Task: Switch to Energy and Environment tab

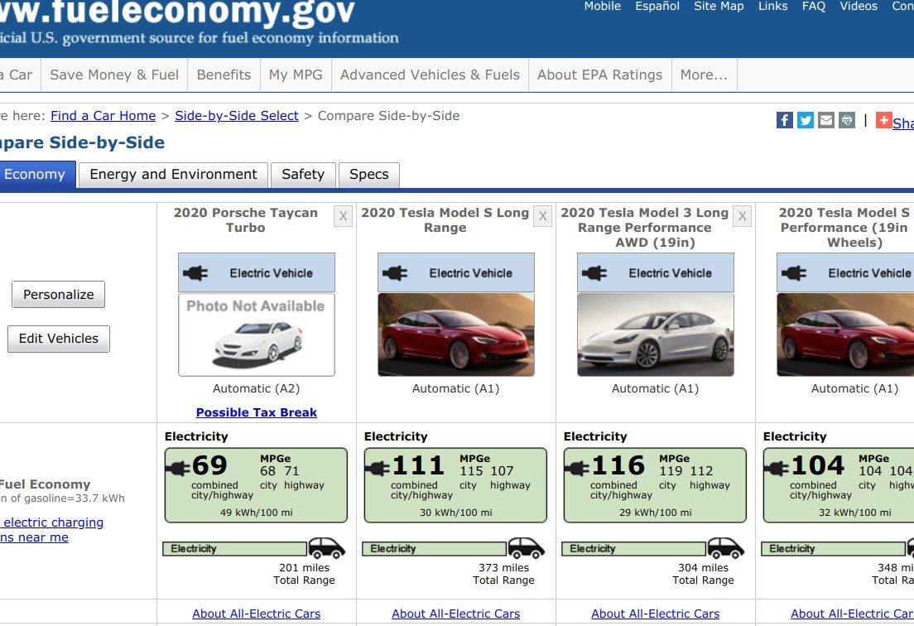Action: [173, 174]
